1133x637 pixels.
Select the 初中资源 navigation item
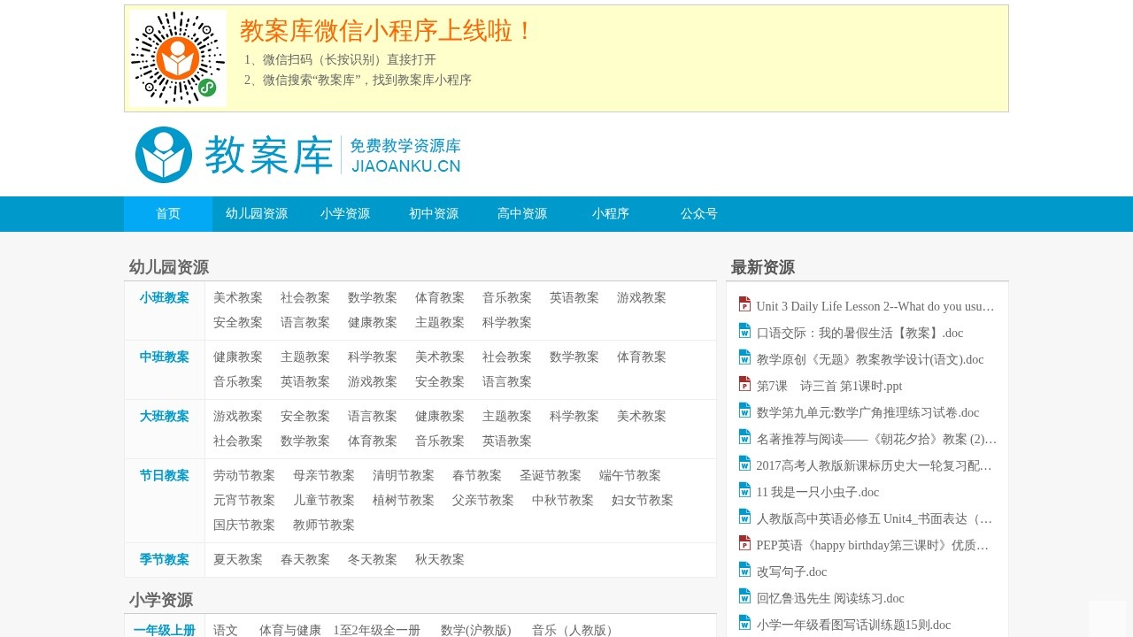tap(433, 213)
